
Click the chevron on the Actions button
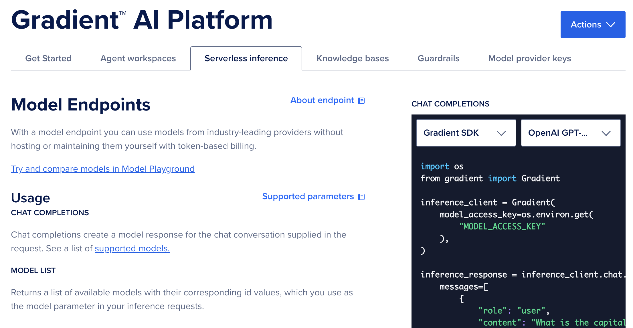coord(610,25)
